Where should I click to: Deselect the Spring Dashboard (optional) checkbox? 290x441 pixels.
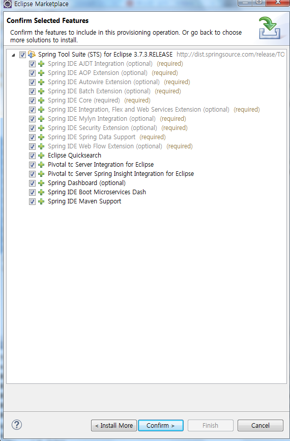pyautogui.click(x=32, y=183)
